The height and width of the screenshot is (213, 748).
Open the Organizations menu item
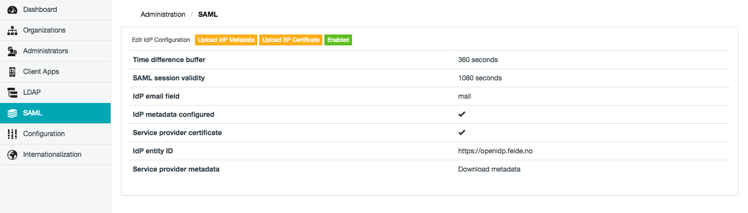pyautogui.click(x=44, y=31)
